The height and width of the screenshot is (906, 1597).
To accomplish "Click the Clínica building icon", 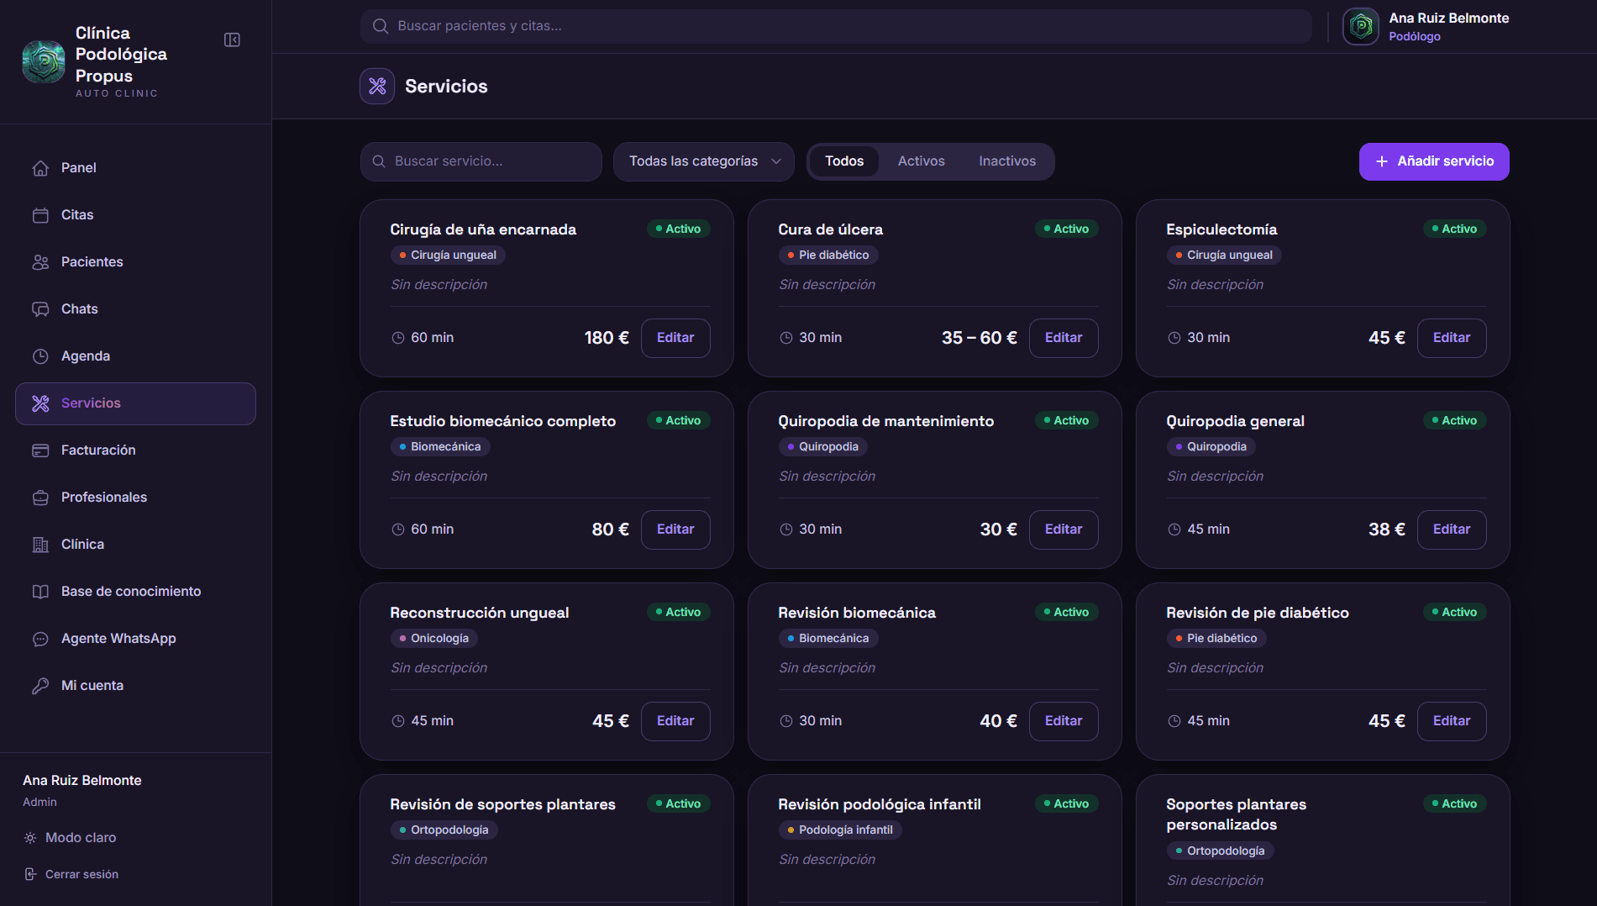I will tap(40, 545).
